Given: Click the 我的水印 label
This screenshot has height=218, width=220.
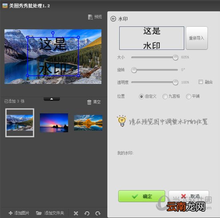Looking at the screenshot, I should 126,153.
